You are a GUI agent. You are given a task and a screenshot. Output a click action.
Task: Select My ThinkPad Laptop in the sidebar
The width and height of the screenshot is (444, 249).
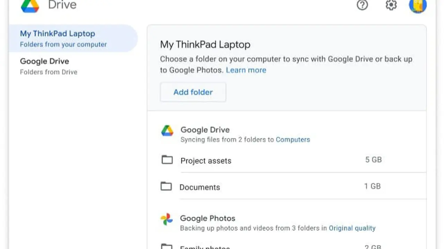coord(73,38)
